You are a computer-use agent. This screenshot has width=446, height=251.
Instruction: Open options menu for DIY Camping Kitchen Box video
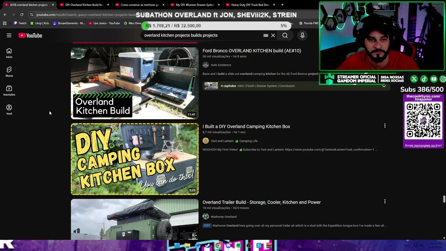point(385,125)
